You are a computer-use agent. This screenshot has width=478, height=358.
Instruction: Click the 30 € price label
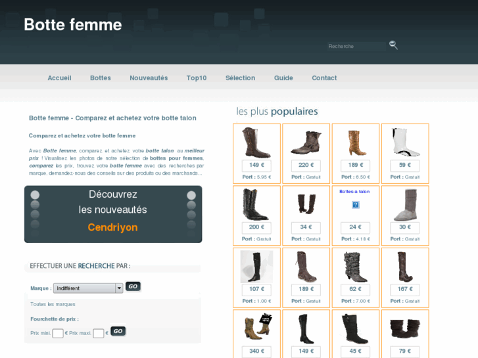point(405,227)
